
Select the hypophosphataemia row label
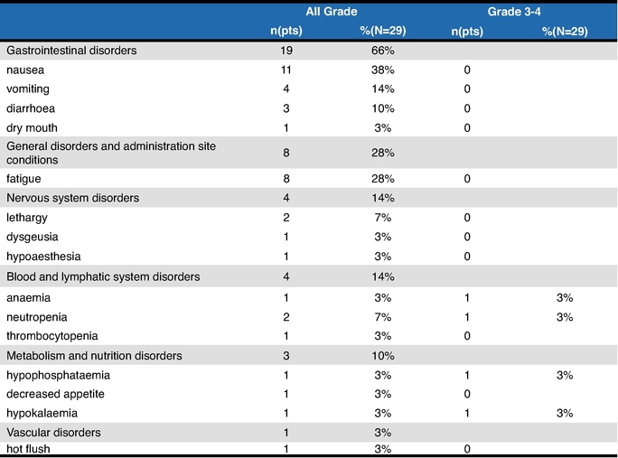pos(59,375)
